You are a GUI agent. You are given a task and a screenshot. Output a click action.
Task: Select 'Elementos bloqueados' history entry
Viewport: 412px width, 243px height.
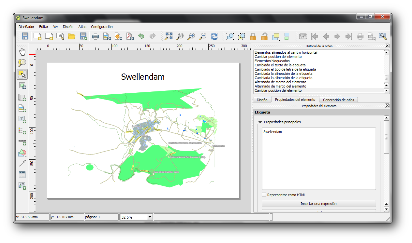click(x=272, y=61)
